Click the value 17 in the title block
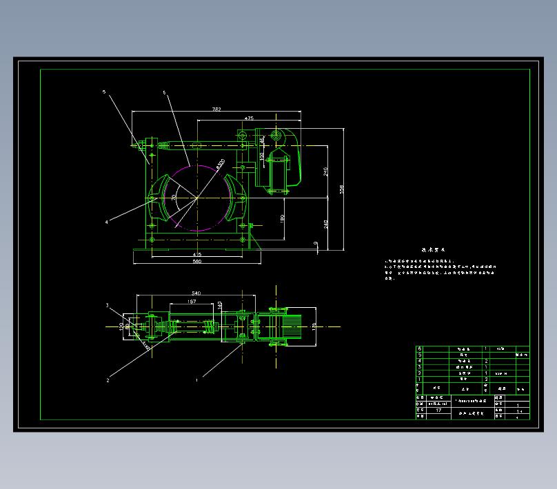This screenshot has width=557, height=489. click(438, 410)
